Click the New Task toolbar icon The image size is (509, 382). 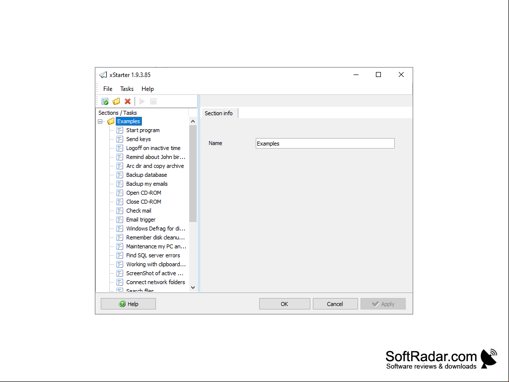(105, 101)
